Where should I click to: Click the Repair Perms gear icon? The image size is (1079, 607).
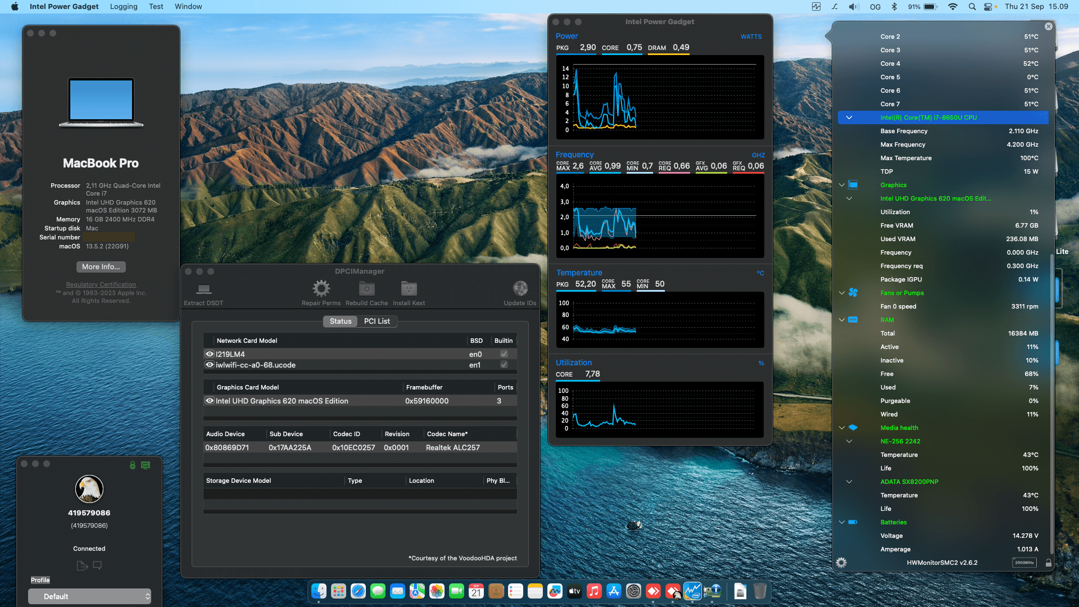(x=321, y=289)
